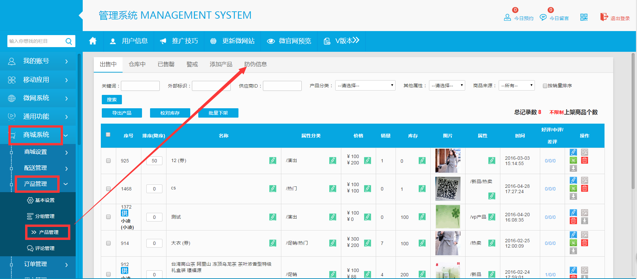Switch to the 警戒 tab

coord(192,64)
